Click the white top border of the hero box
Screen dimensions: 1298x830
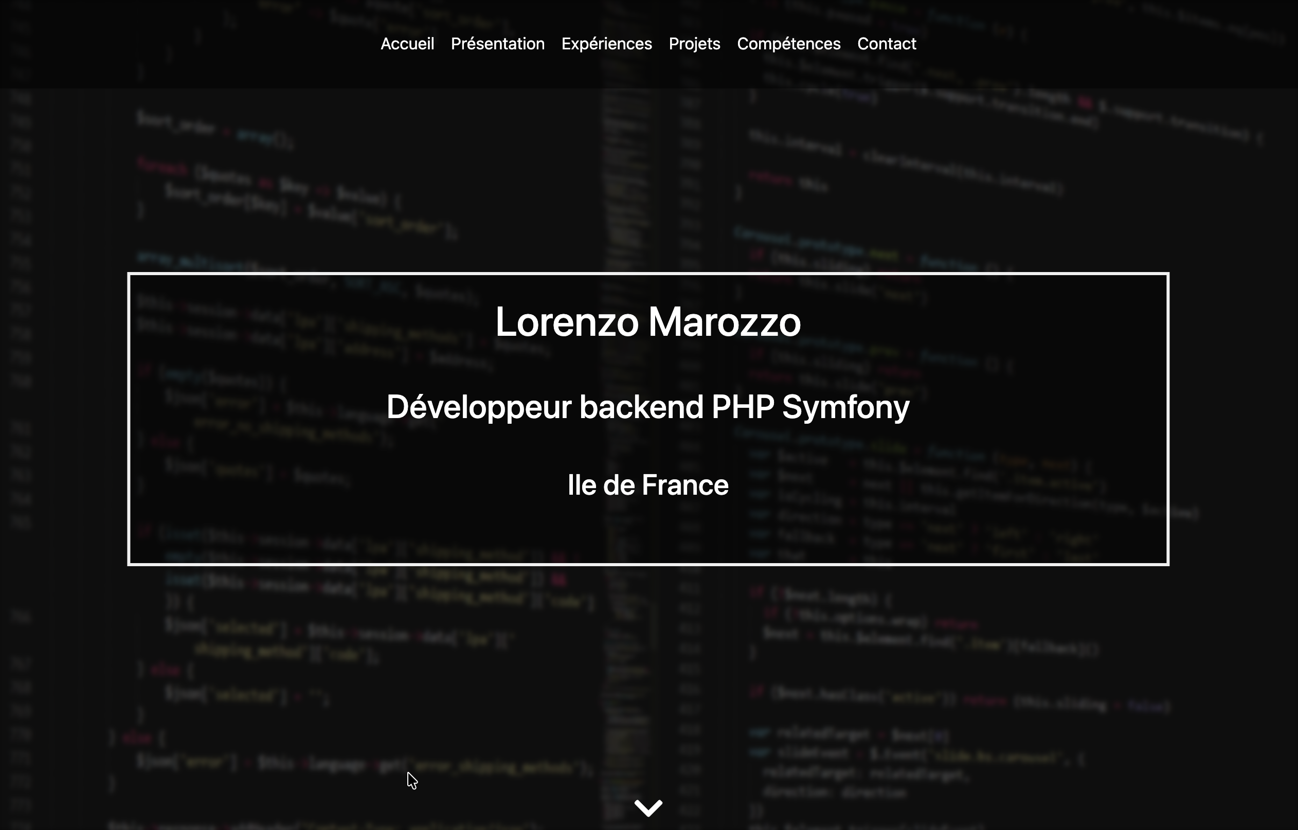648,274
